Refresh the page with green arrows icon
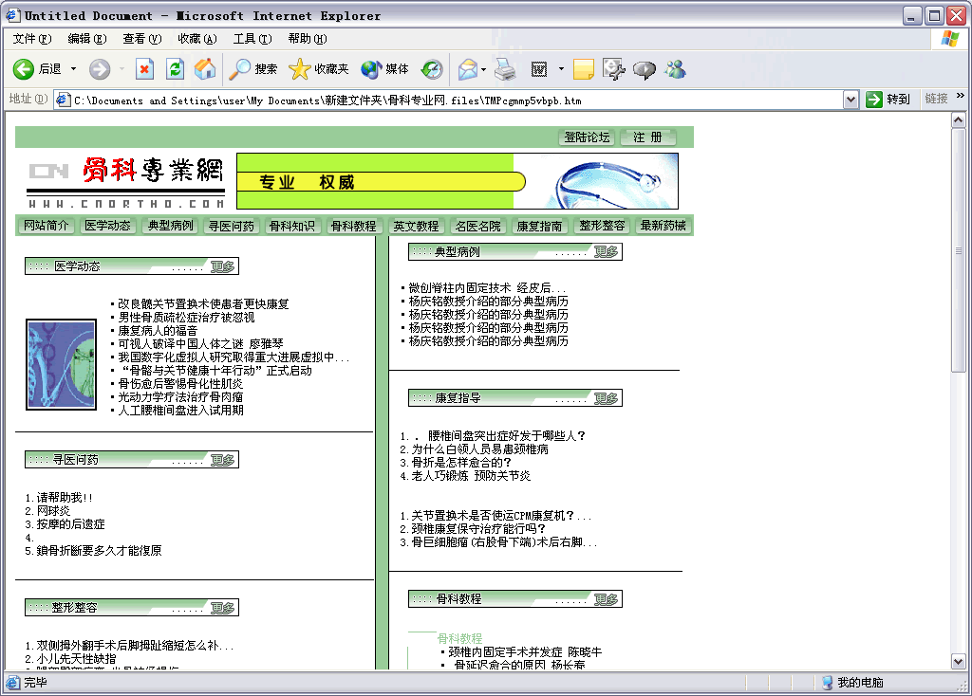 [x=176, y=69]
